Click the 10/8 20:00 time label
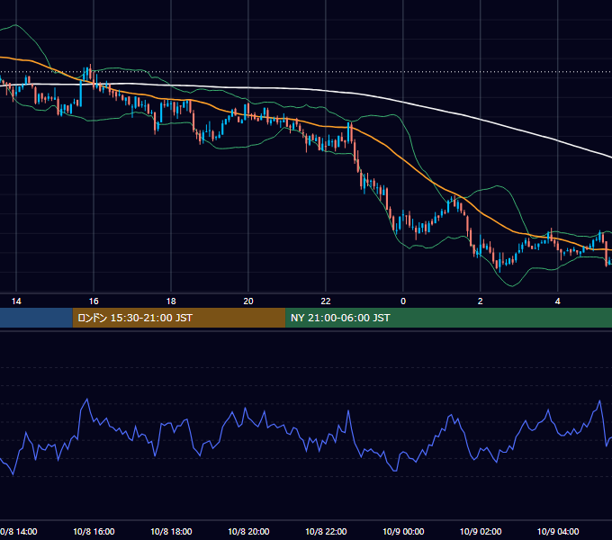The image size is (612, 540). 248,531
